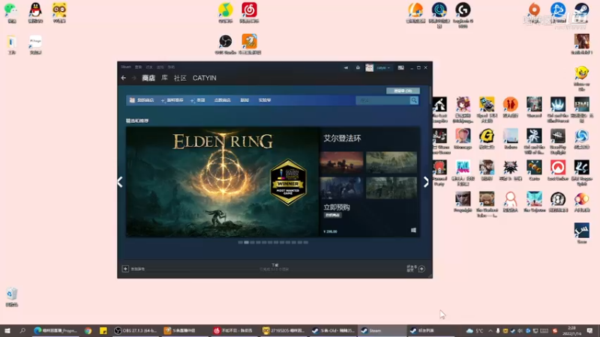Viewport: 600px width, 337px height.
Task: Open the Recycle Bin icon
Action: pos(11,297)
